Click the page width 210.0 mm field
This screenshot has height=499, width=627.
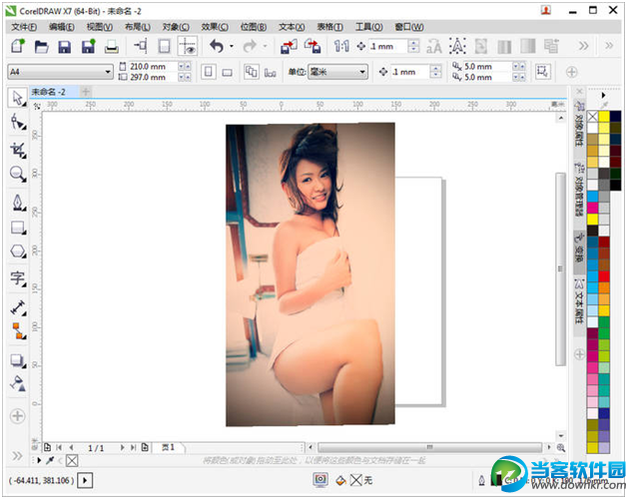[x=151, y=66]
